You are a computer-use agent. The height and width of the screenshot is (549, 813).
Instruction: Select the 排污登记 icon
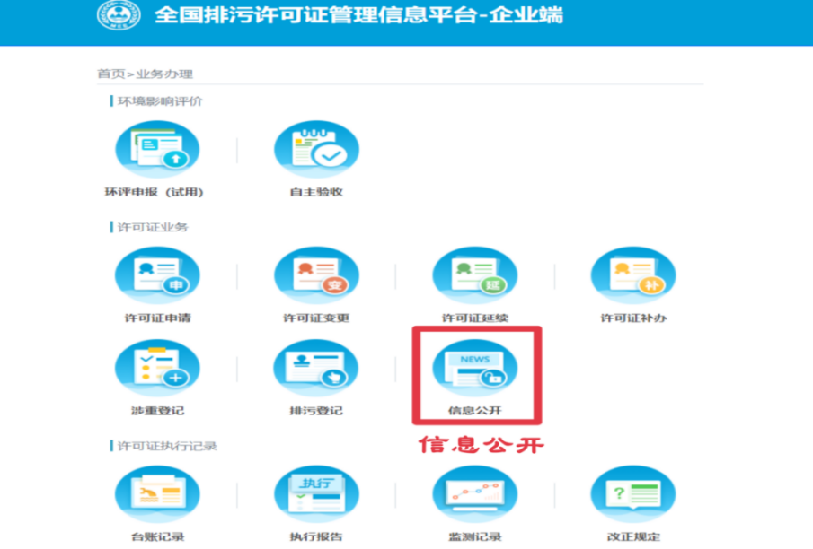click(x=316, y=369)
